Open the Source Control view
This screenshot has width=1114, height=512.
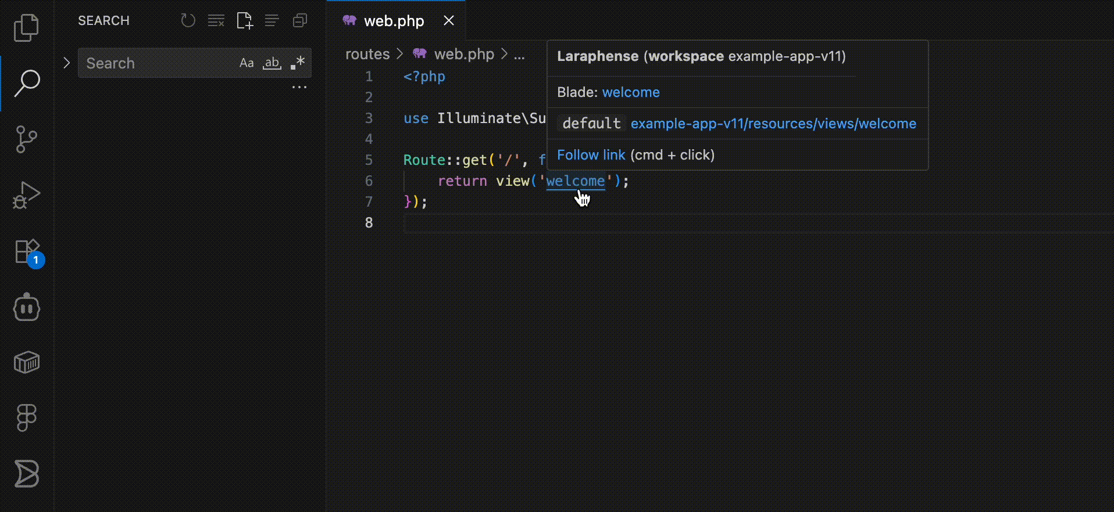click(x=26, y=139)
